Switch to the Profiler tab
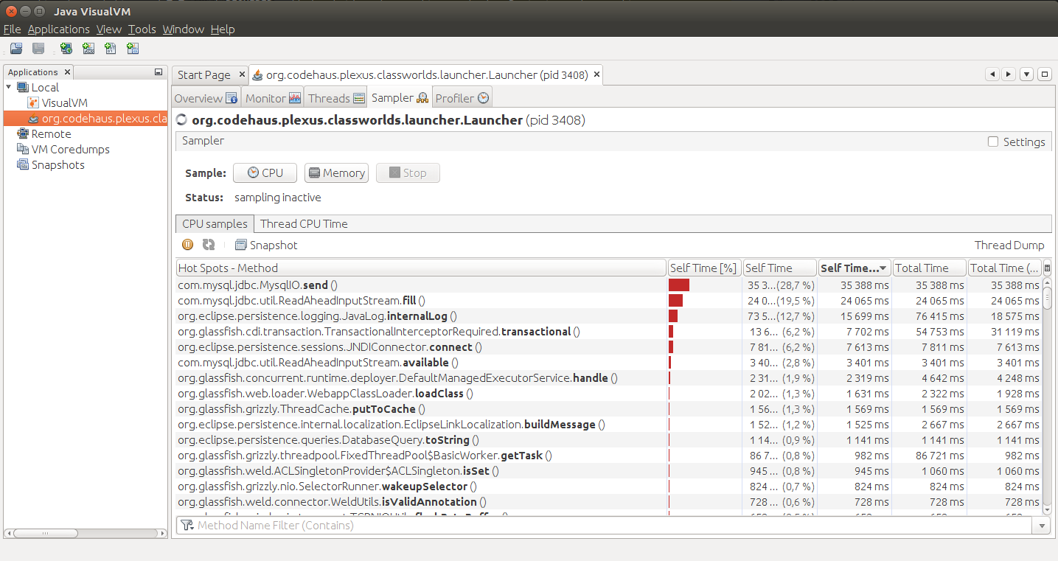 tap(462, 98)
